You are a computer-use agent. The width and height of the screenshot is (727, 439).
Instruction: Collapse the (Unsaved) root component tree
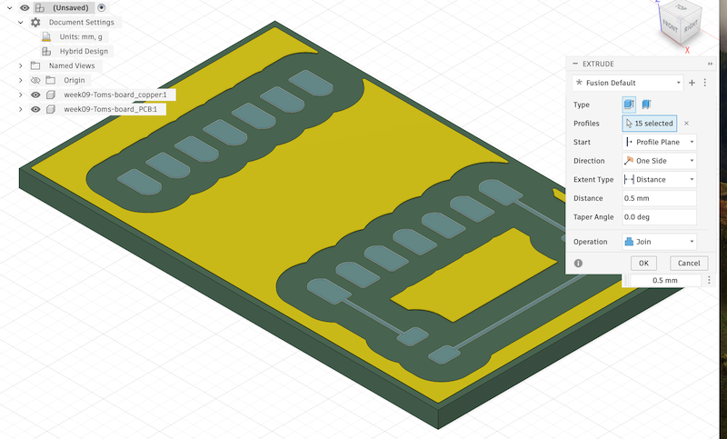[9, 8]
